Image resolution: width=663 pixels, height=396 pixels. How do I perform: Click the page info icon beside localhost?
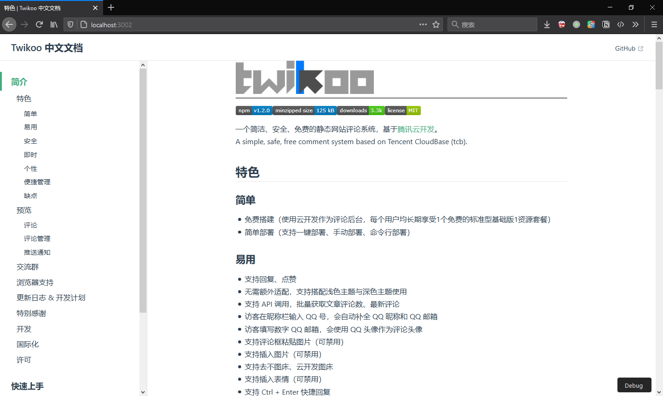[x=83, y=24]
